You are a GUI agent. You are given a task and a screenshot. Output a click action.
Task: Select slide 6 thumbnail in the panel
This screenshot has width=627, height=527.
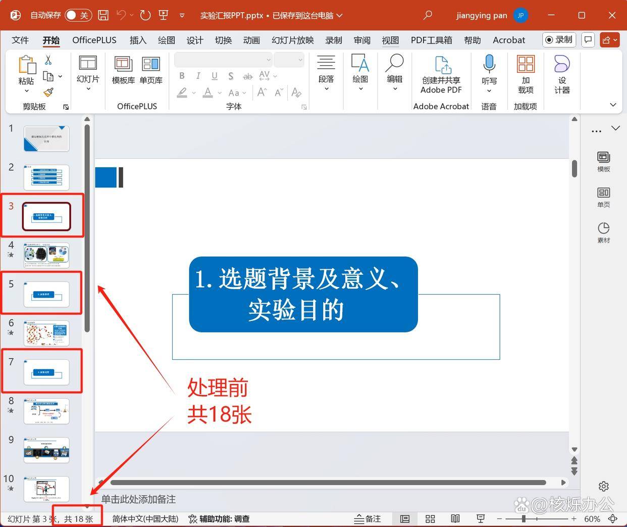point(46,333)
